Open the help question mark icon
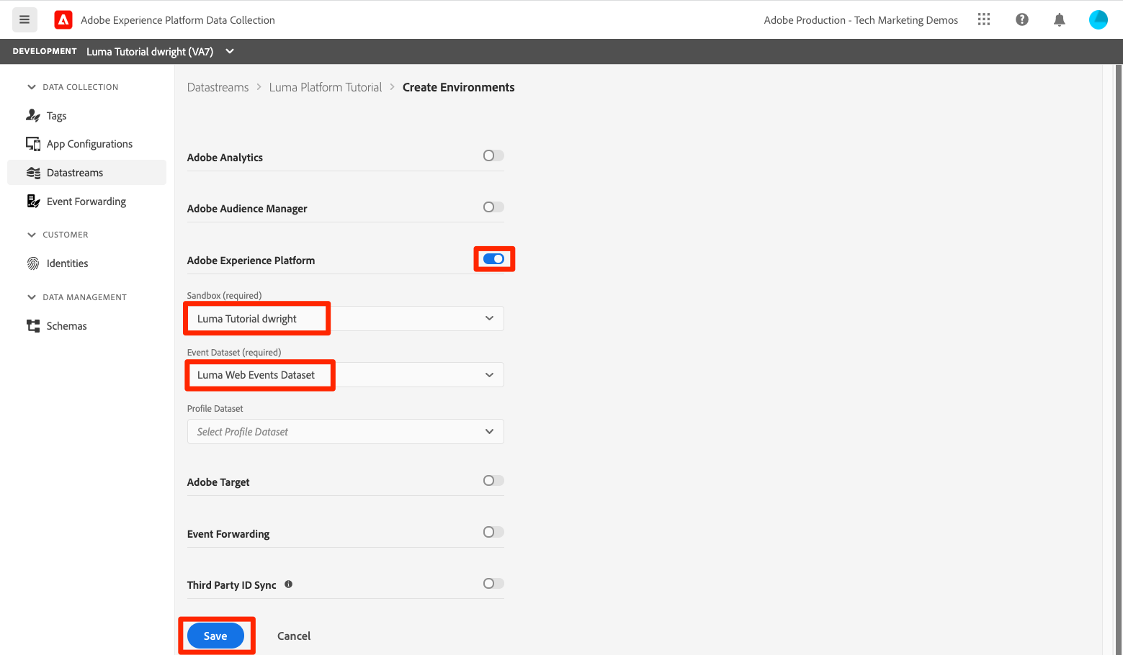The height and width of the screenshot is (655, 1123). tap(1022, 19)
